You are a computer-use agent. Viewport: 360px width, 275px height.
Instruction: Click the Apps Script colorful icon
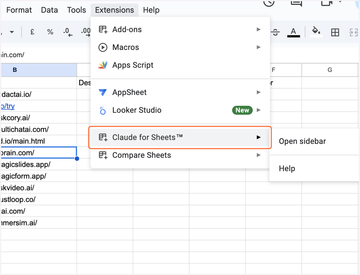click(103, 65)
